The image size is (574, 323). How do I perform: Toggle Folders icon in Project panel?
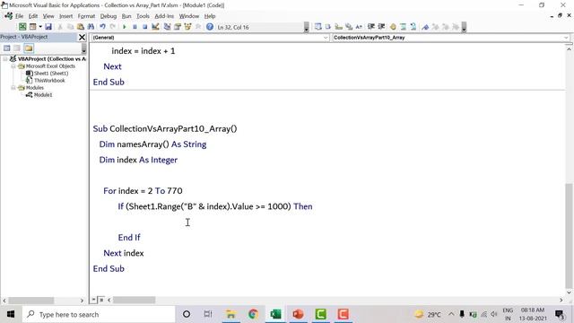pos(29,48)
